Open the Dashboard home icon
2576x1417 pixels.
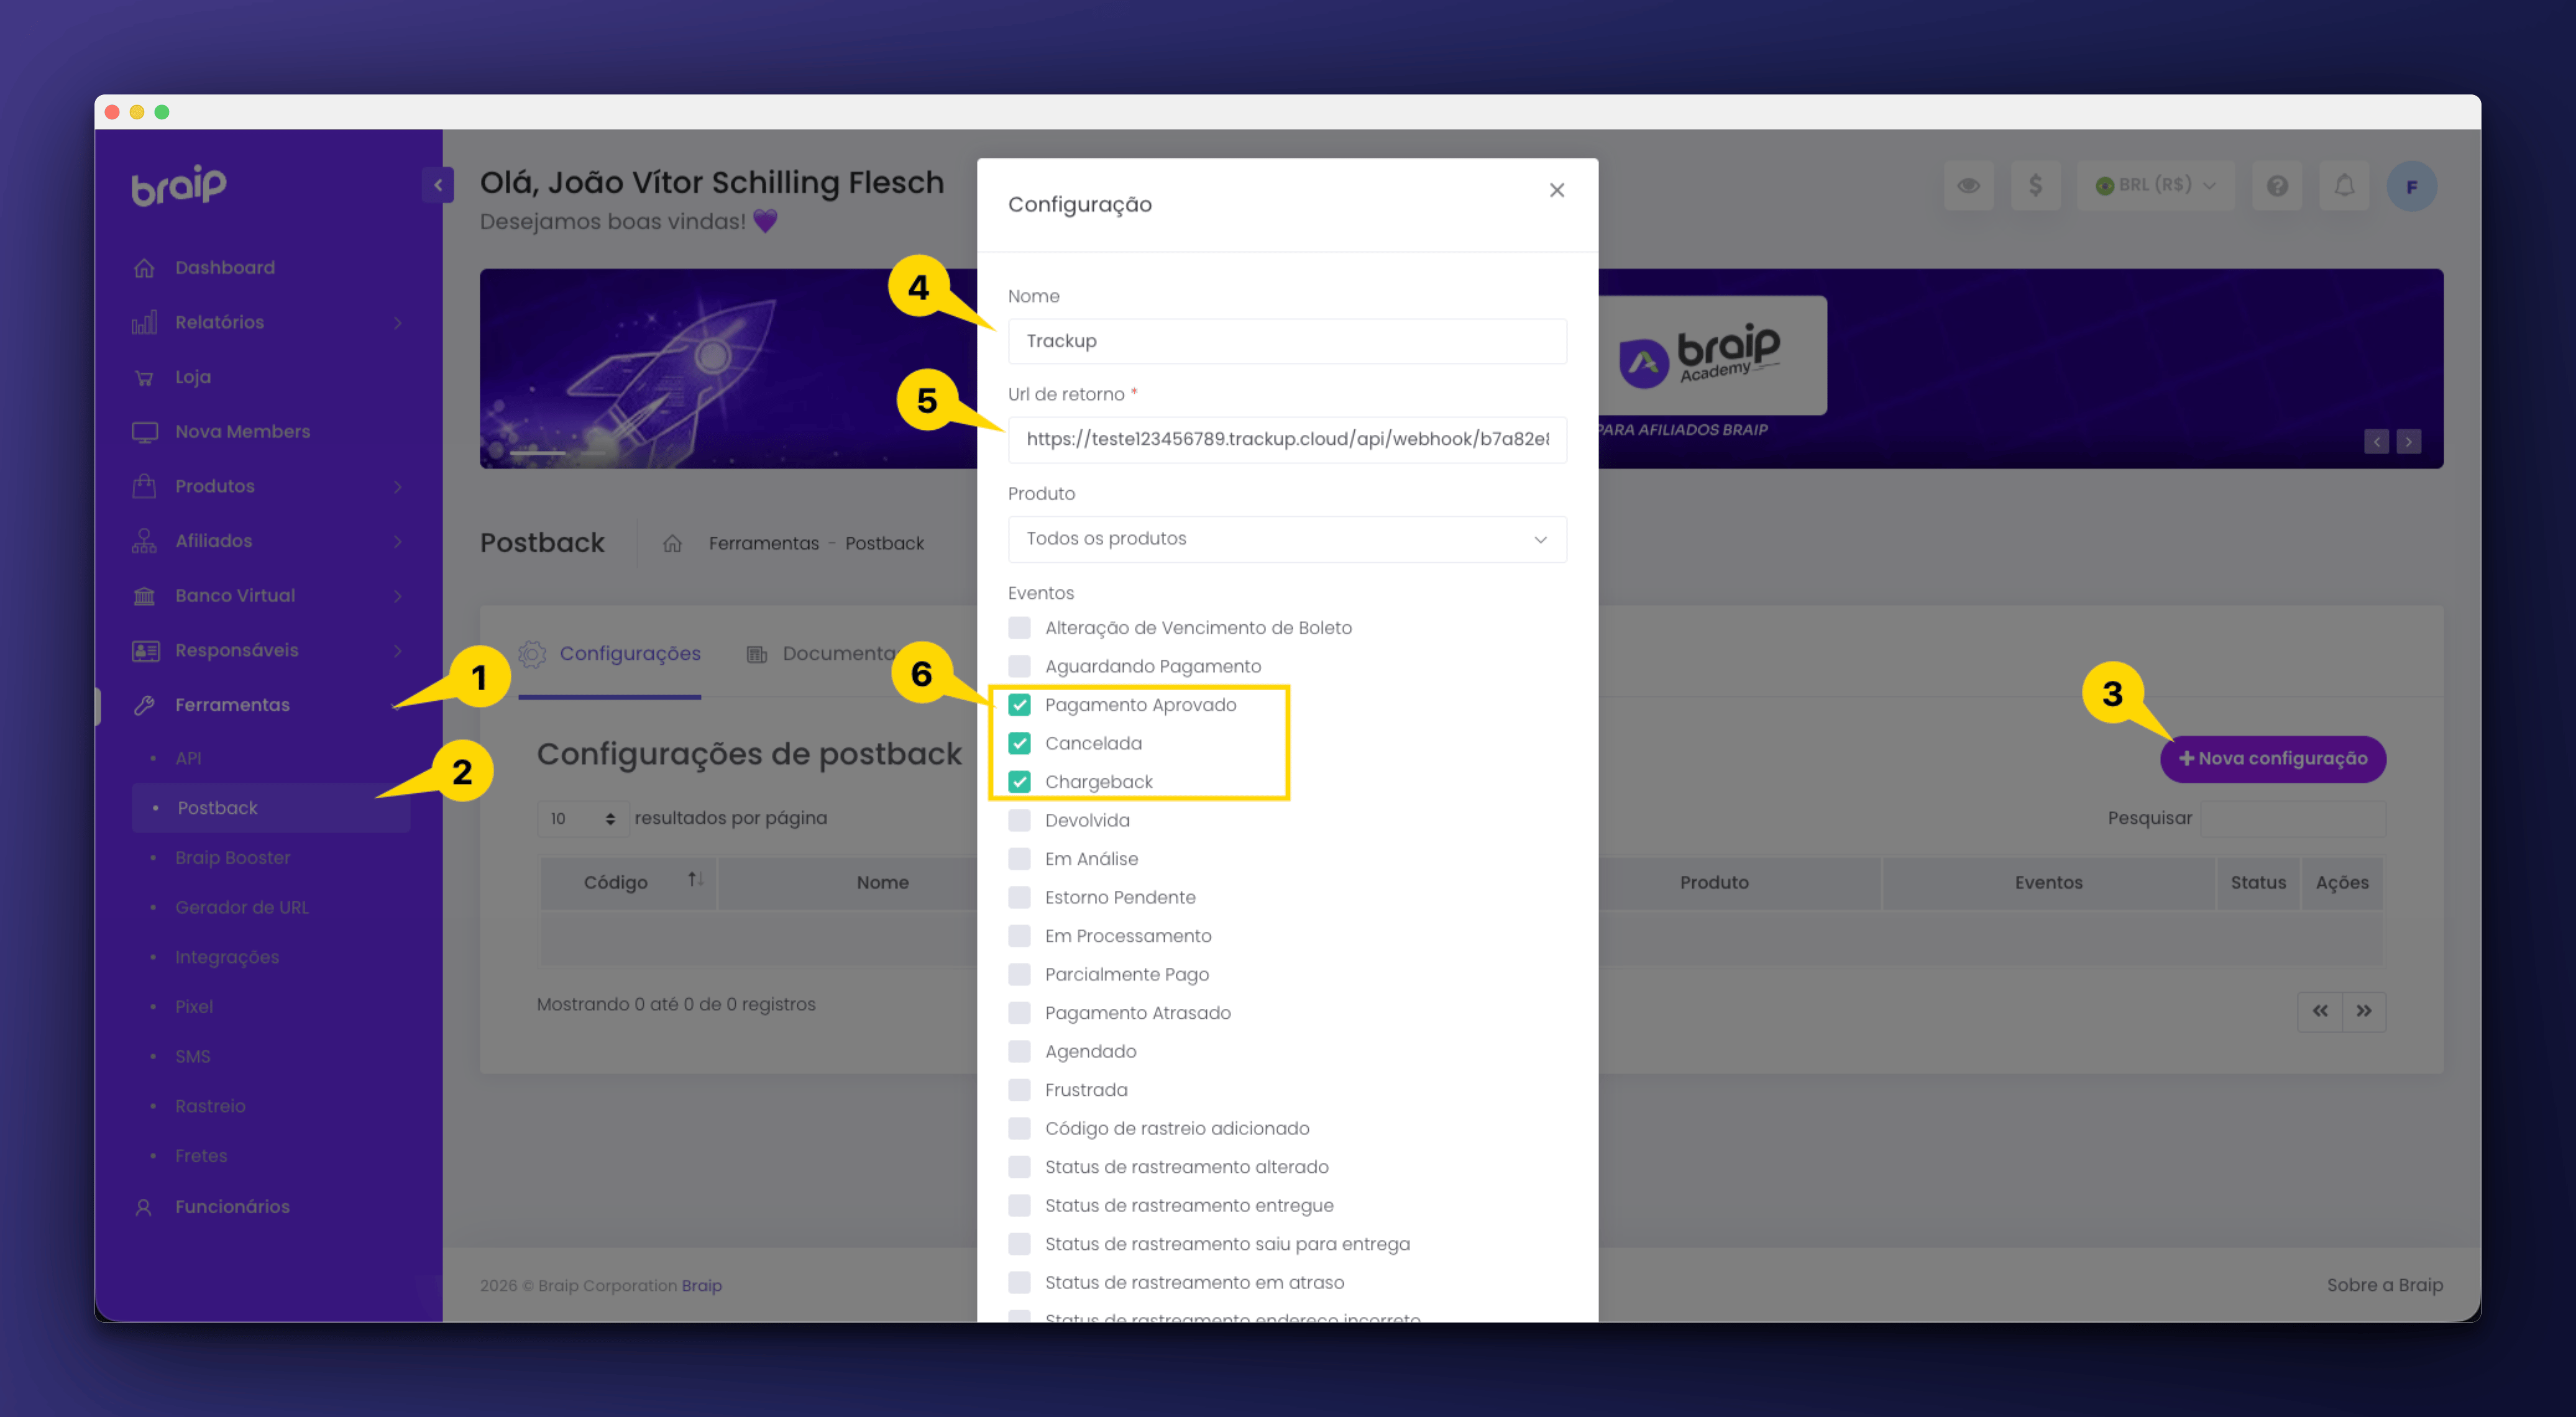[144, 268]
